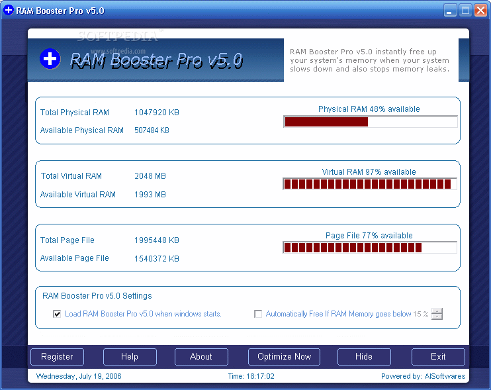This screenshot has height=390, width=491.
Task: Toggle Automatically Free RAM checkbox
Action: tap(258, 314)
